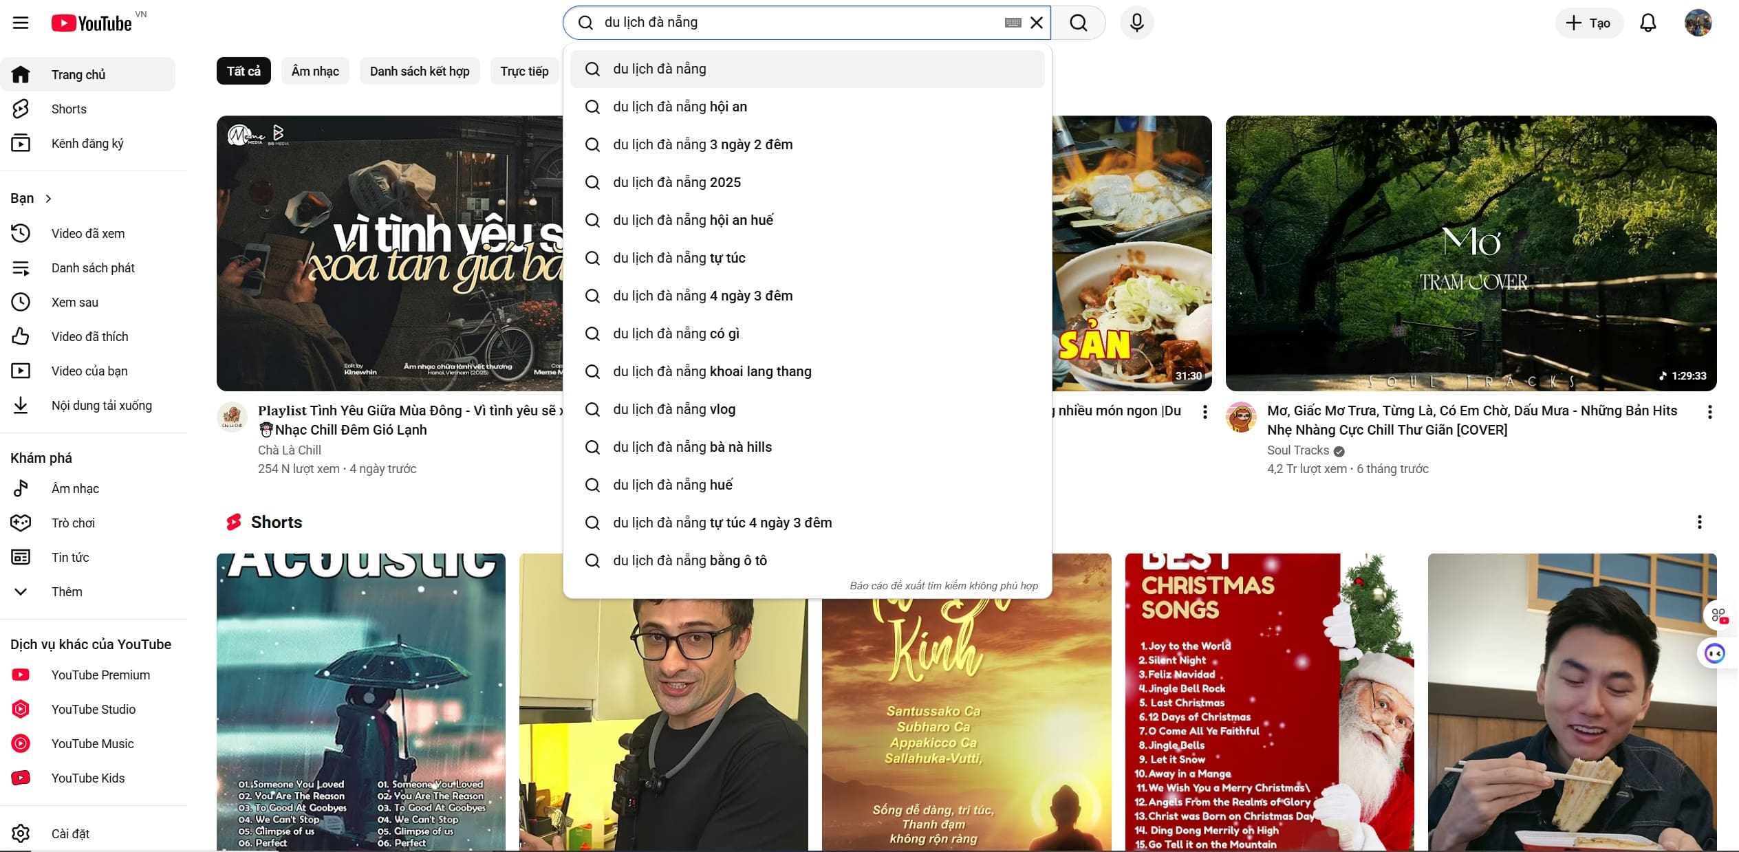Clear the search text with X
The width and height of the screenshot is (1739, 852).
tap(1037, 23)
